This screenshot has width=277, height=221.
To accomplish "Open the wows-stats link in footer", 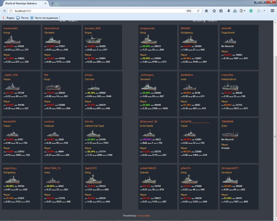I will (143, 215).
